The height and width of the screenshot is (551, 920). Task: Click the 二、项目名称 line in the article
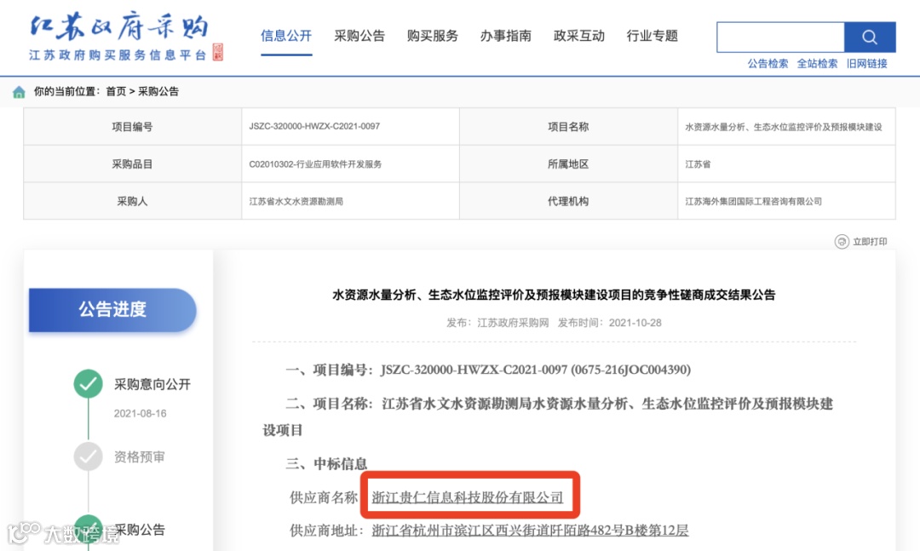(548, 416)
